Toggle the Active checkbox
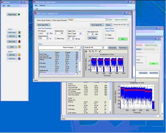The width and height of the screenshot is (166, 133). [107, 20]
